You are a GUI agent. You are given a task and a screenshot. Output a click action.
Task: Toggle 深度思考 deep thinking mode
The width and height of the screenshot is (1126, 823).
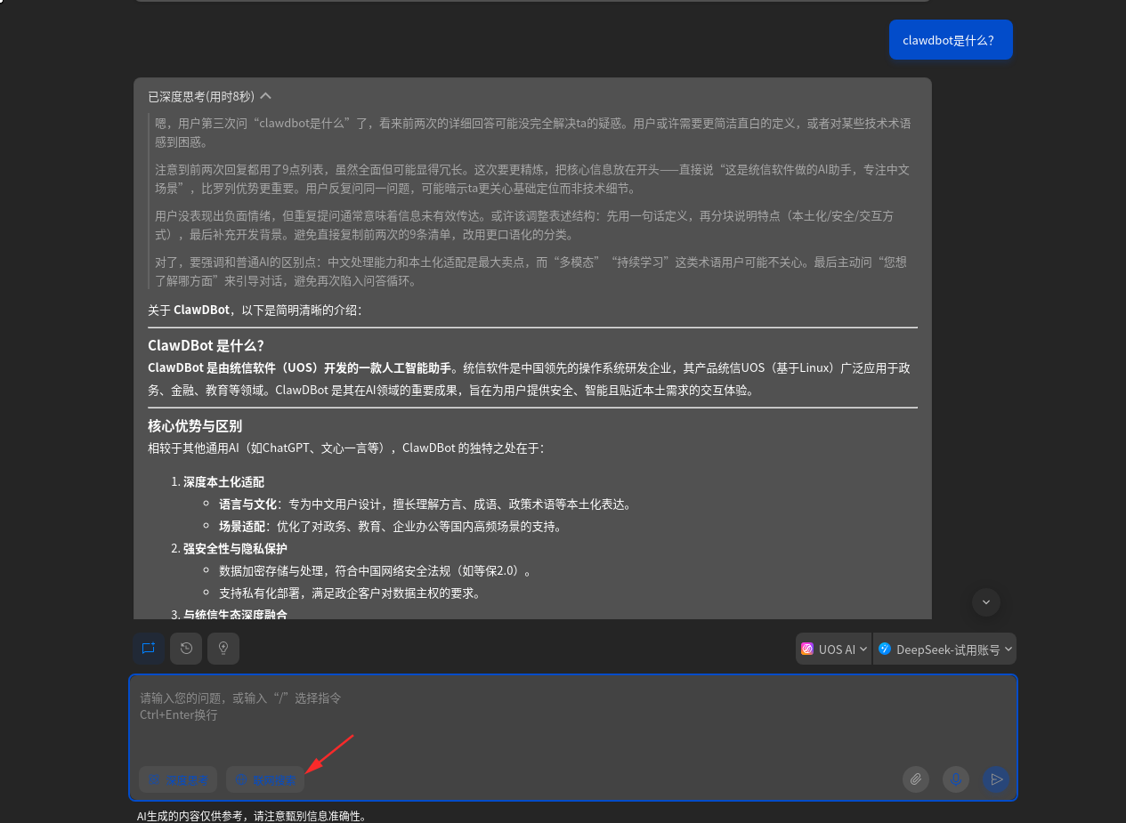pos(178,779)
